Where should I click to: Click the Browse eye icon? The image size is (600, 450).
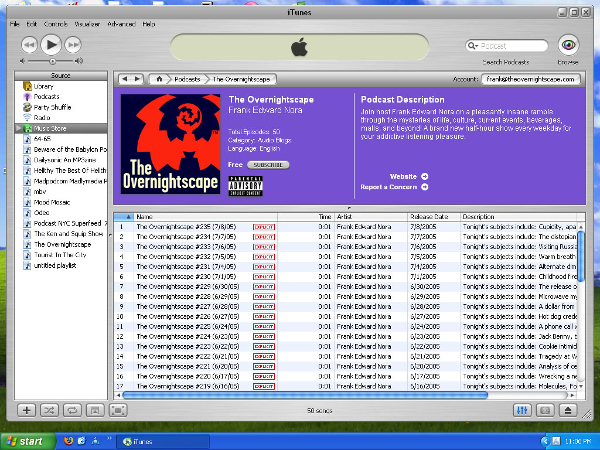pos(568,45)
